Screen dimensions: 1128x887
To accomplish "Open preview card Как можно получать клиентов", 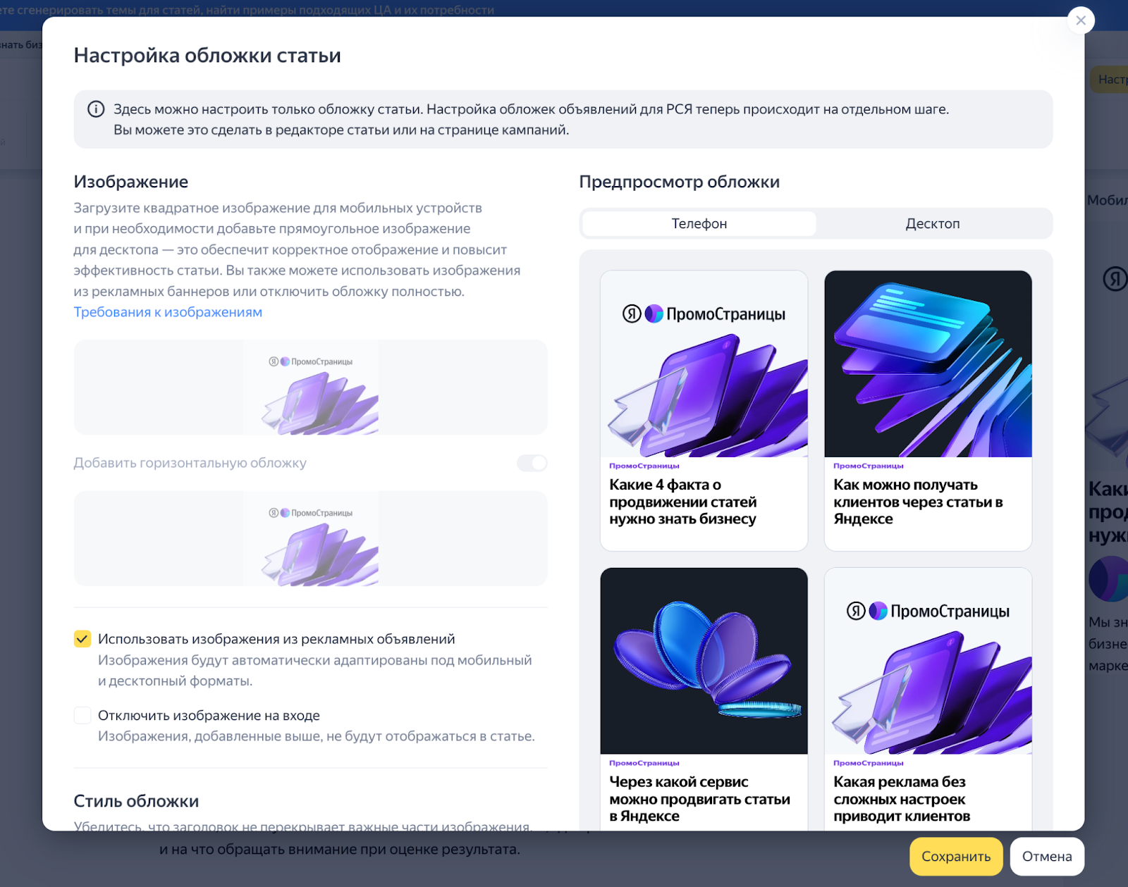I will [x=928, y=411].
